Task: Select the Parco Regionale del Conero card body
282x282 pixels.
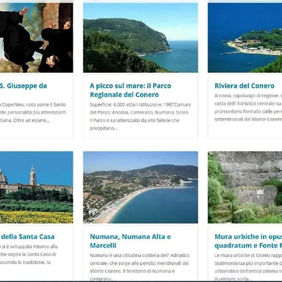Action: pos(140,107)
